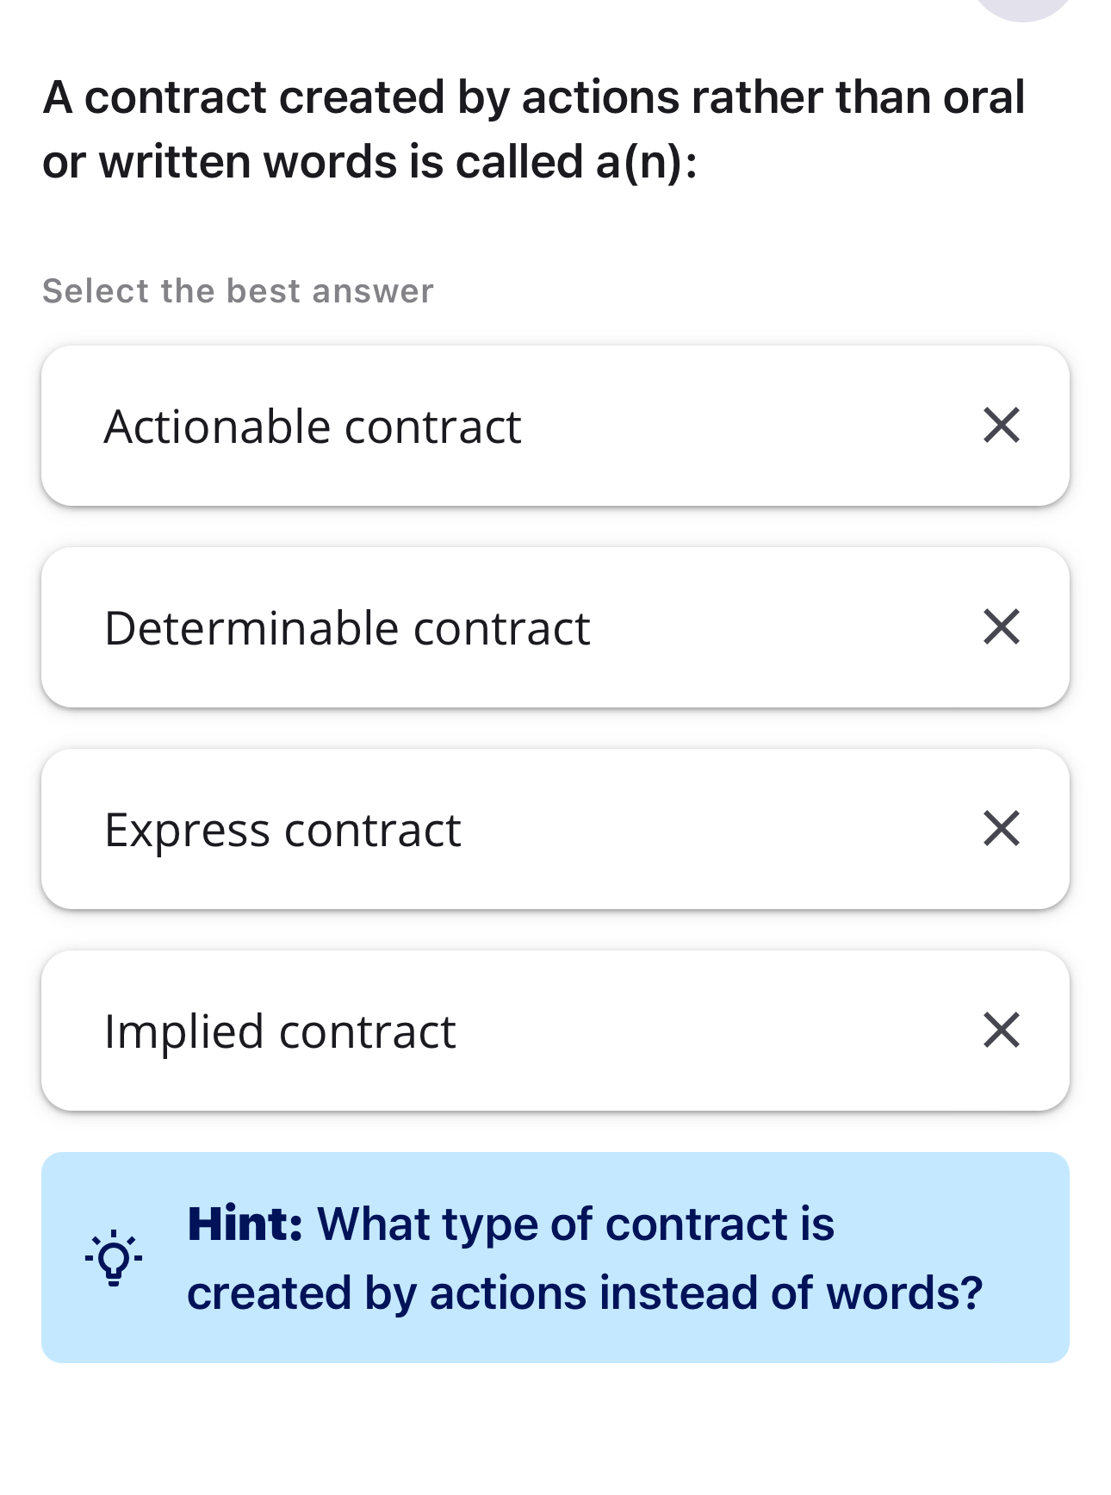
Task: Choose Determinable contract as your answer
Action: [x=431, y=627]
